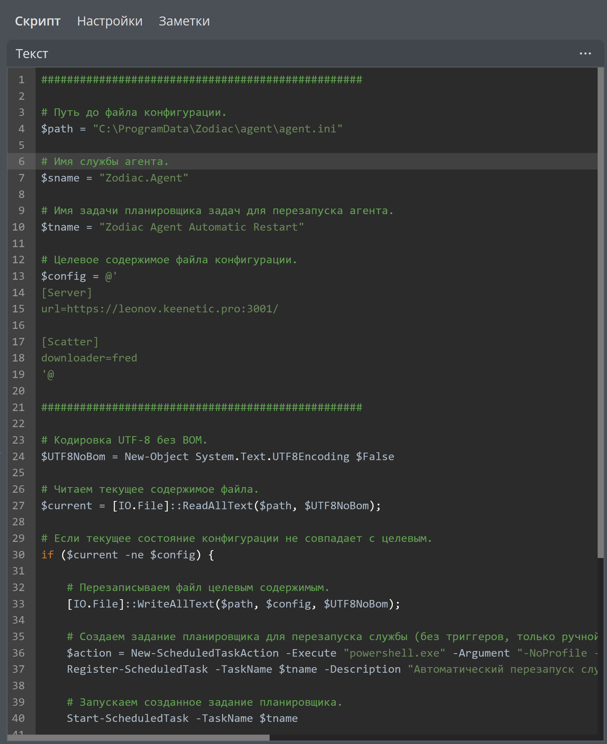Click the hash separator on line 21
This screenshot has height=744, width=607.
click(x=202, y=408)
